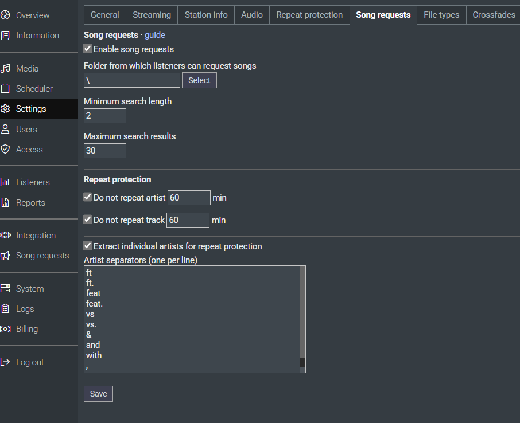Click the artist separators list scrollbar

point(302,315)
